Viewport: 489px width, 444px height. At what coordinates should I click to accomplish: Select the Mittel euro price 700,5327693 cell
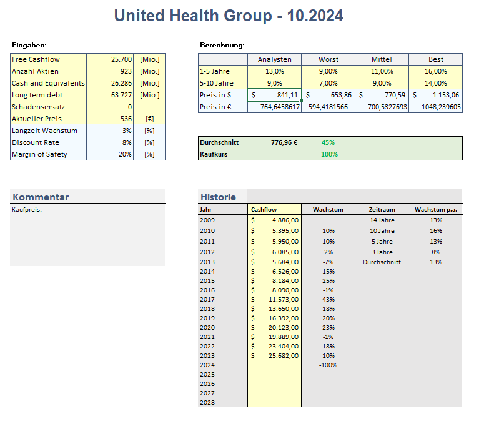382,107
